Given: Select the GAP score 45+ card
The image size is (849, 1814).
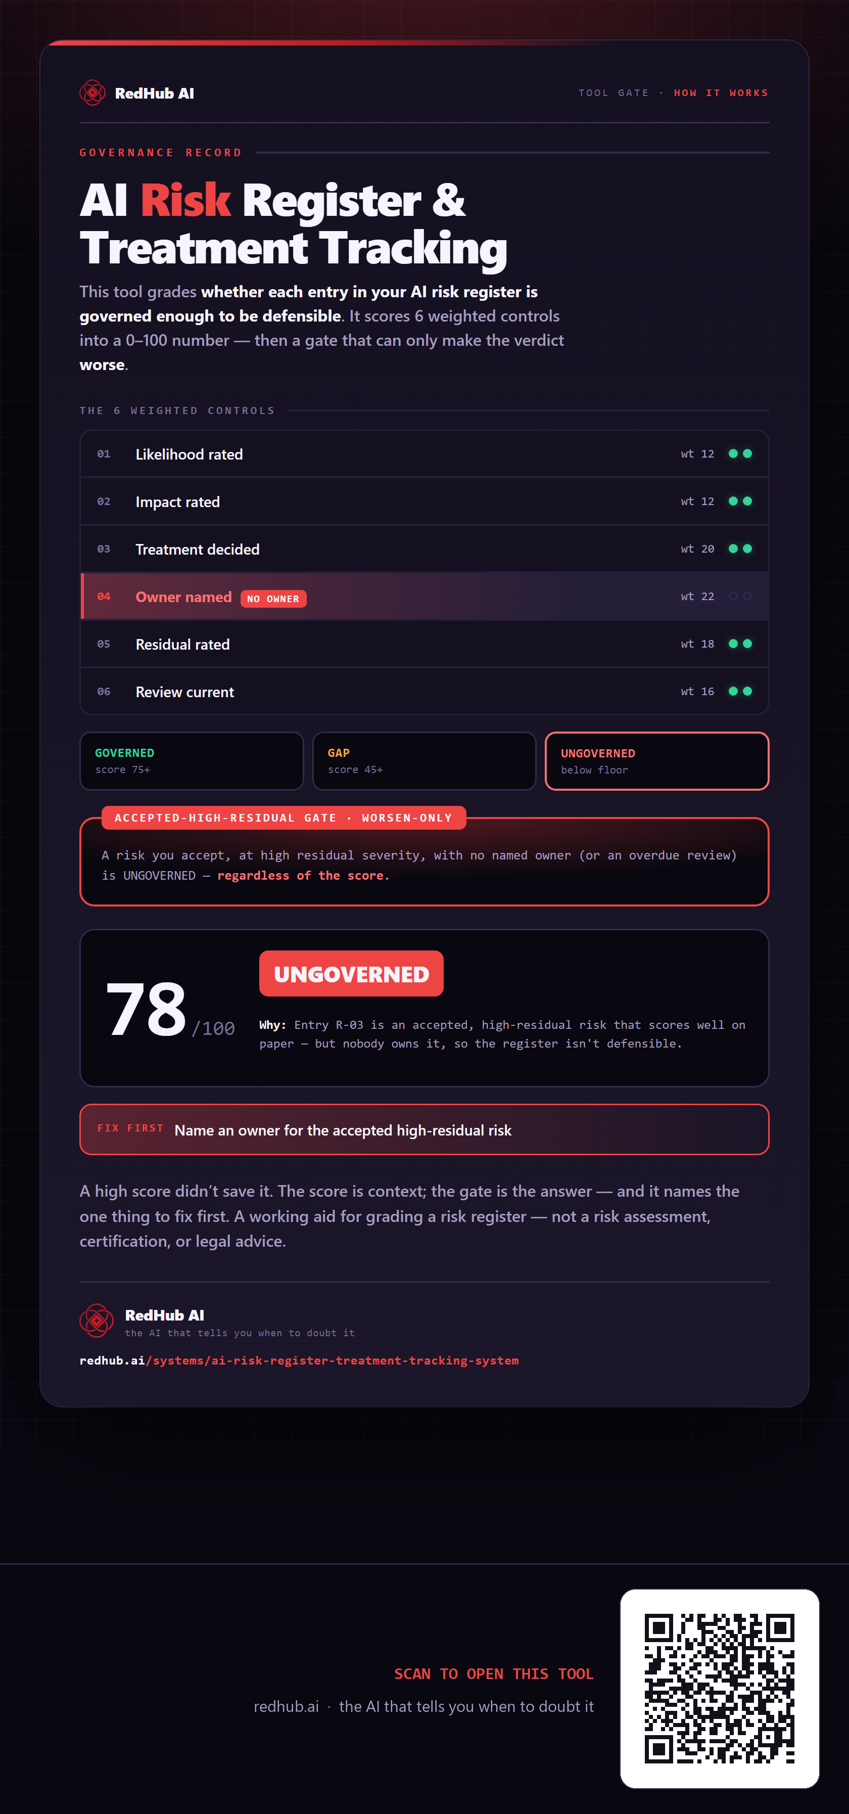Looking at the screenshot, I should (x=424, y=761).
